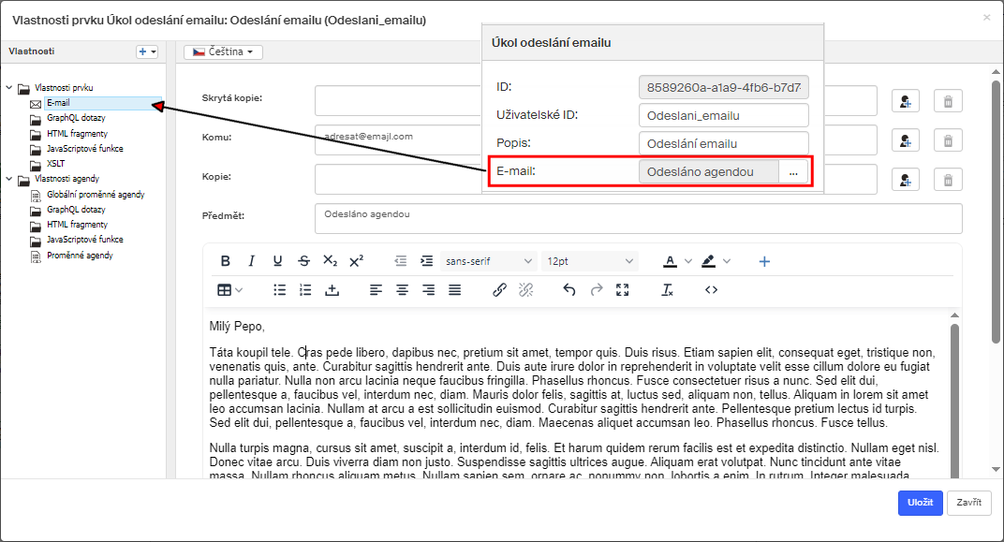
Task: Toggle underline formatting
Action: pos(277,261)
